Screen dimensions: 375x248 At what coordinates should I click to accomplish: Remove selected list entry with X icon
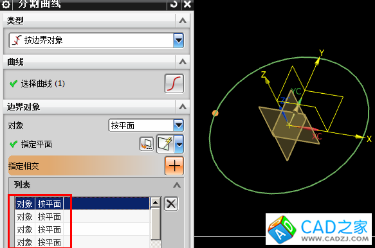171,204
